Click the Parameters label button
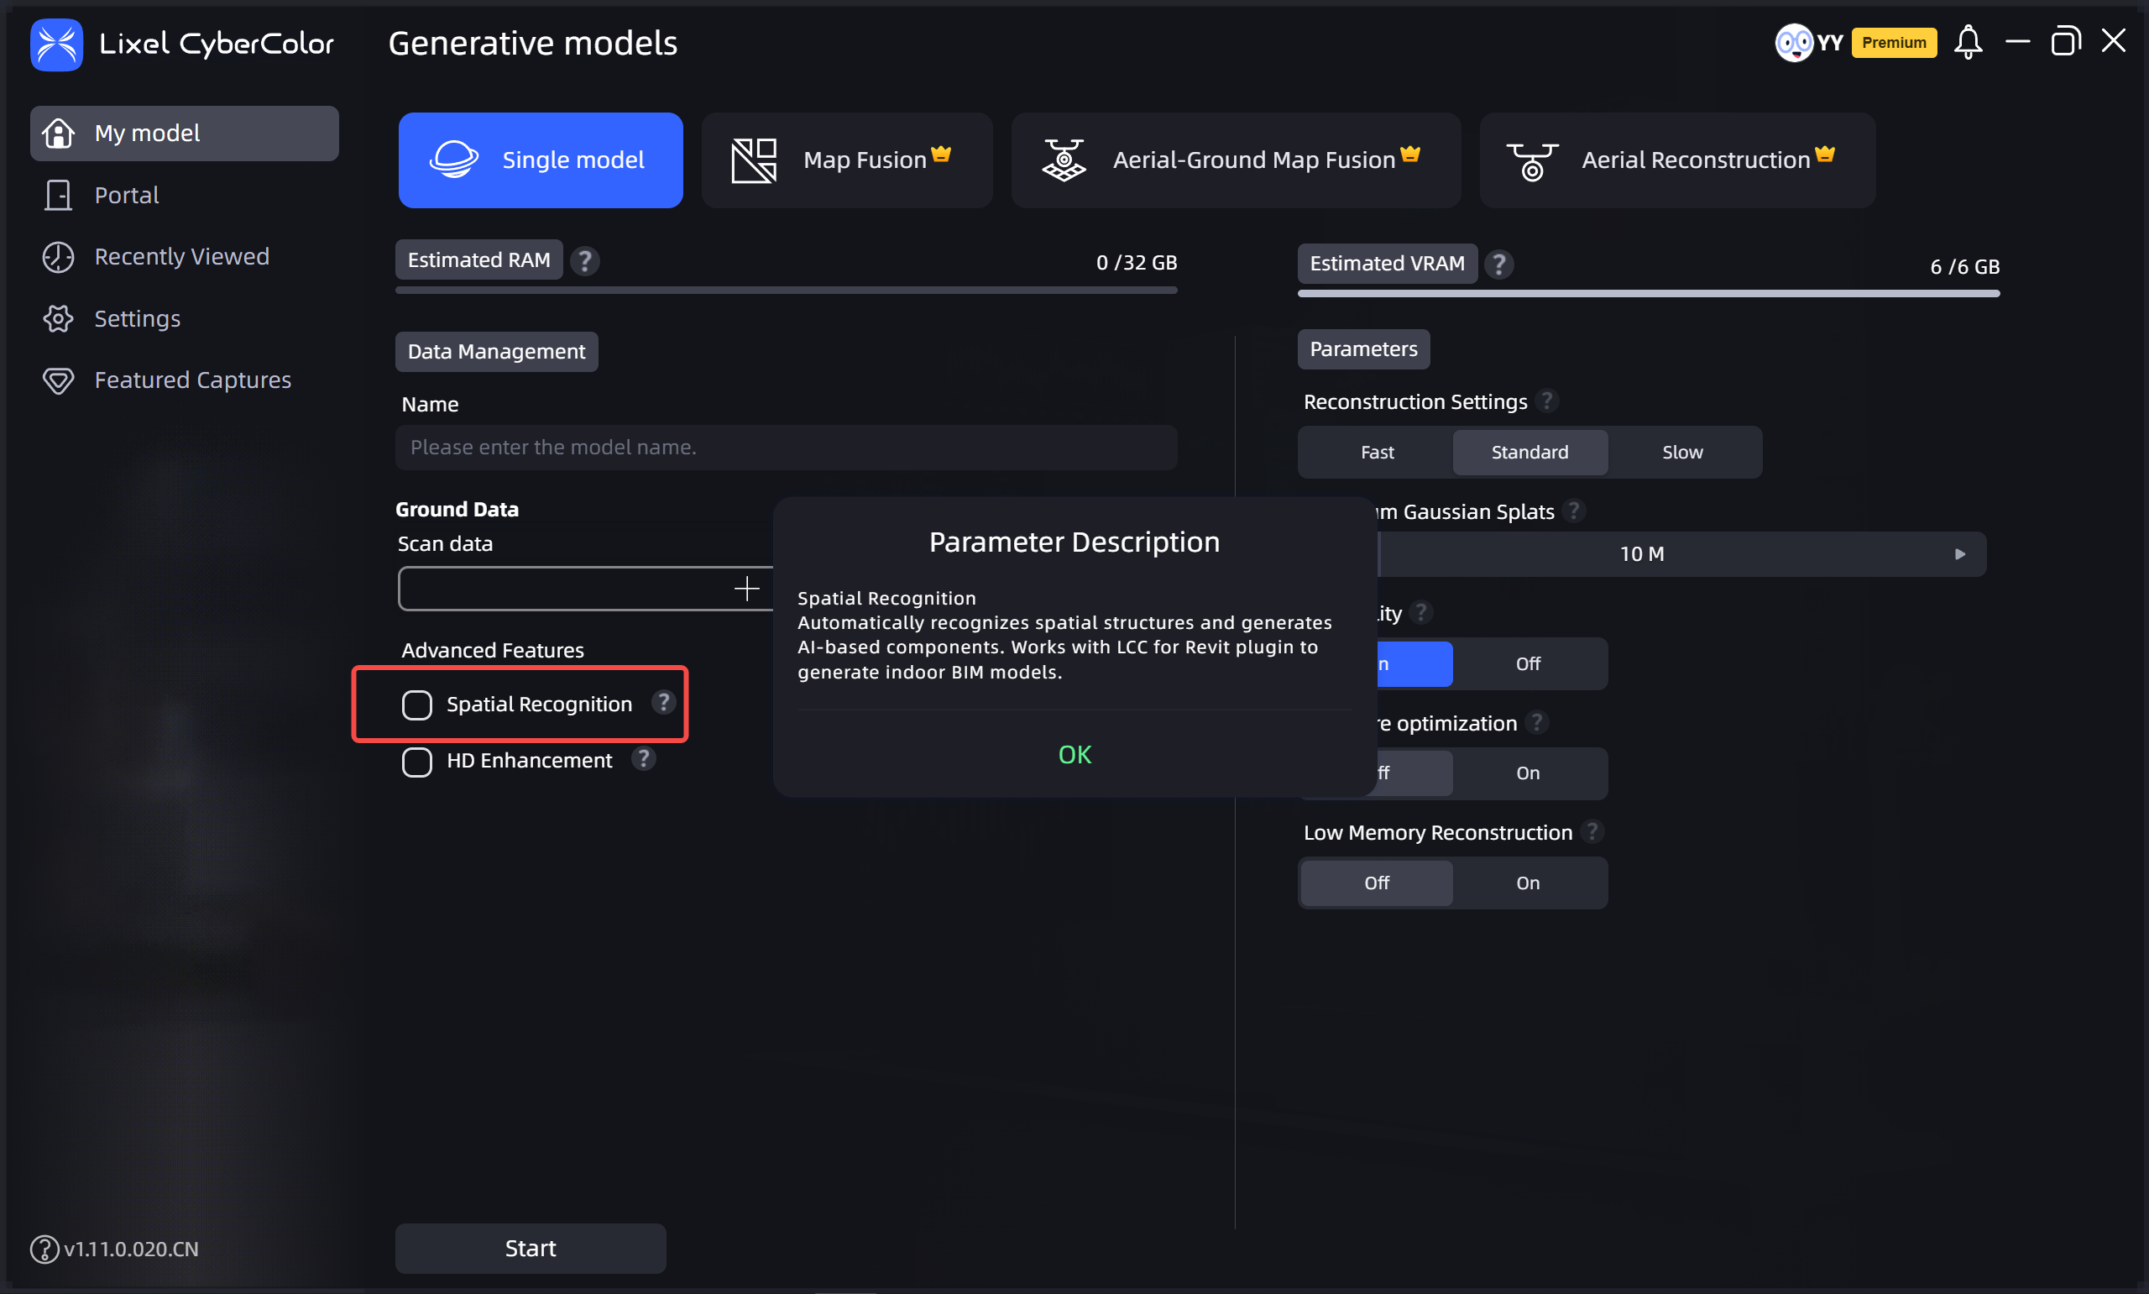 click(x=1364, y=348)
